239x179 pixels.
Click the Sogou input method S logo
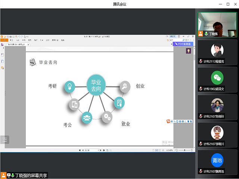[168, 121]
